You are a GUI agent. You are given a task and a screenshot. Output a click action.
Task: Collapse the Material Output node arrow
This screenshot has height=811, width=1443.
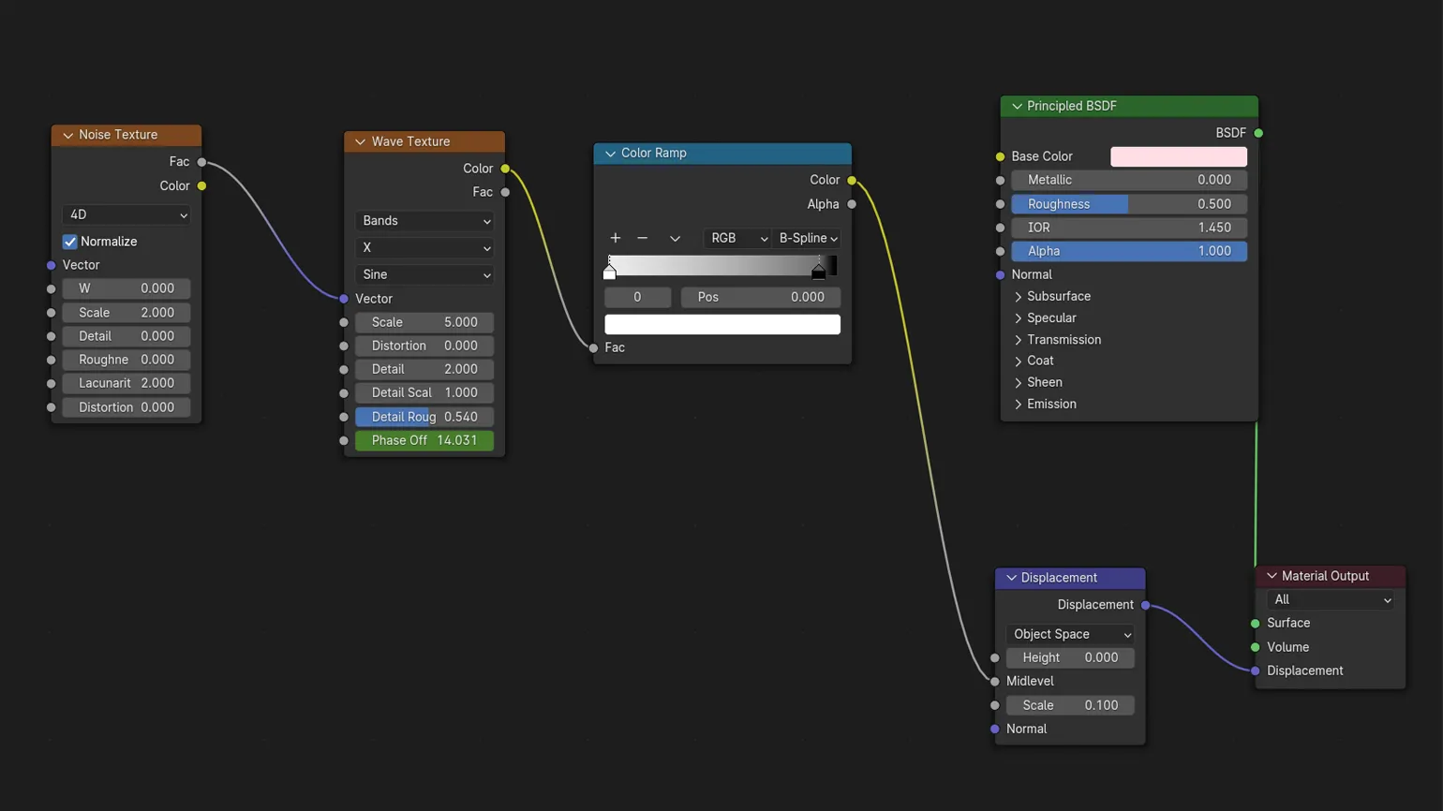[x=1272, y=576]
